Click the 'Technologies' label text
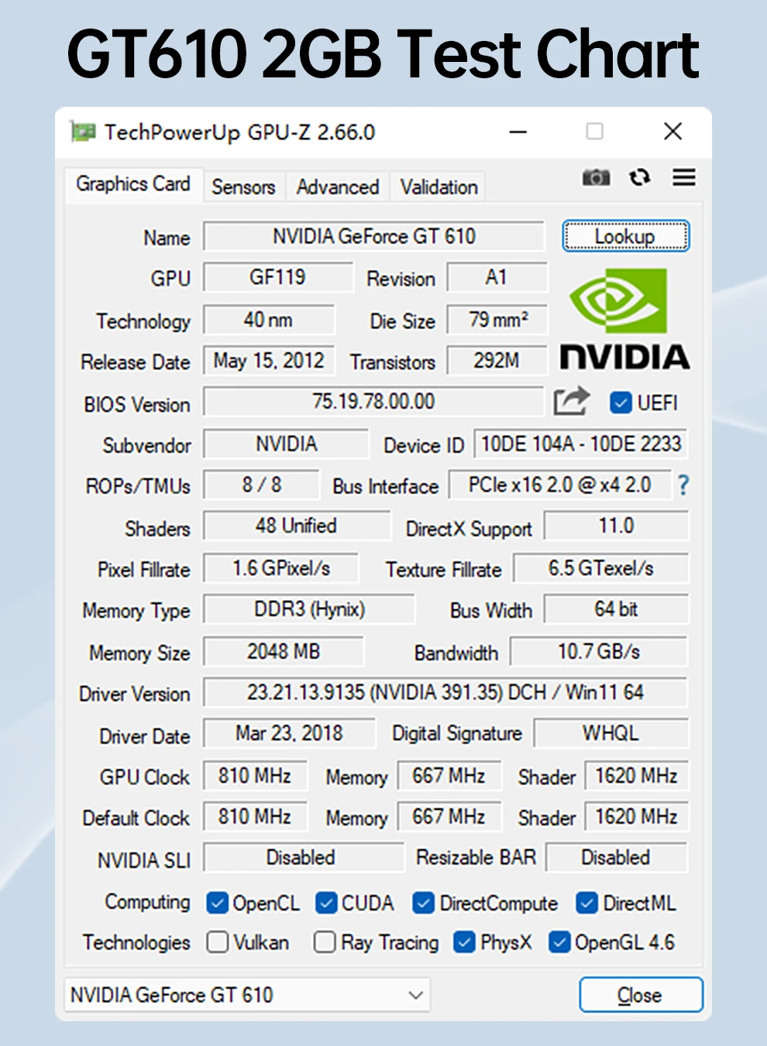This screenshot has height=1046, width=767. [x=136, y=942]
